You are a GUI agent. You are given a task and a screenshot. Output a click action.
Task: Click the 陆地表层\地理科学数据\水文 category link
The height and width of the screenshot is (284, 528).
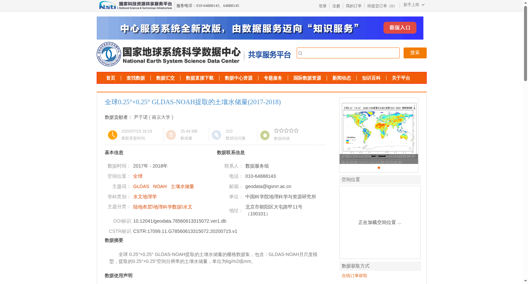coord(163,207)
